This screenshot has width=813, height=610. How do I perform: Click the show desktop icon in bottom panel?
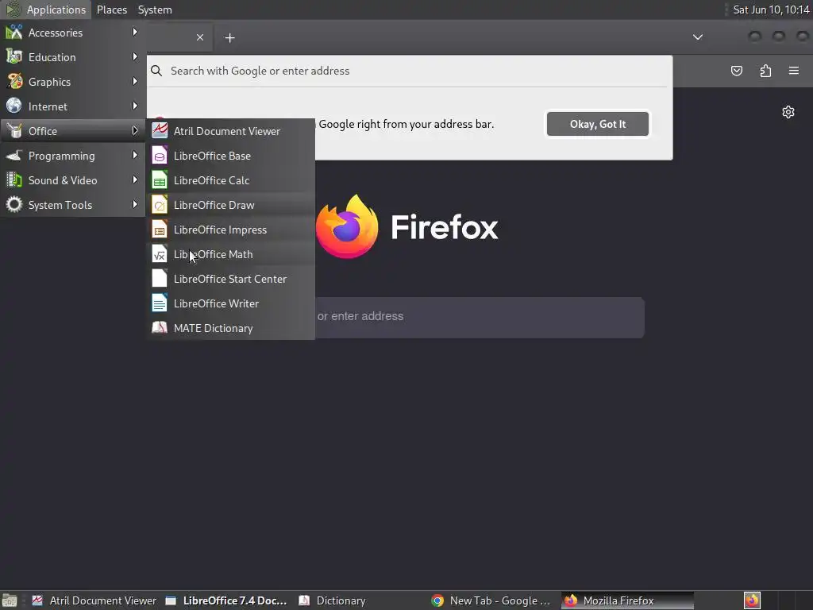click(10, 600)
